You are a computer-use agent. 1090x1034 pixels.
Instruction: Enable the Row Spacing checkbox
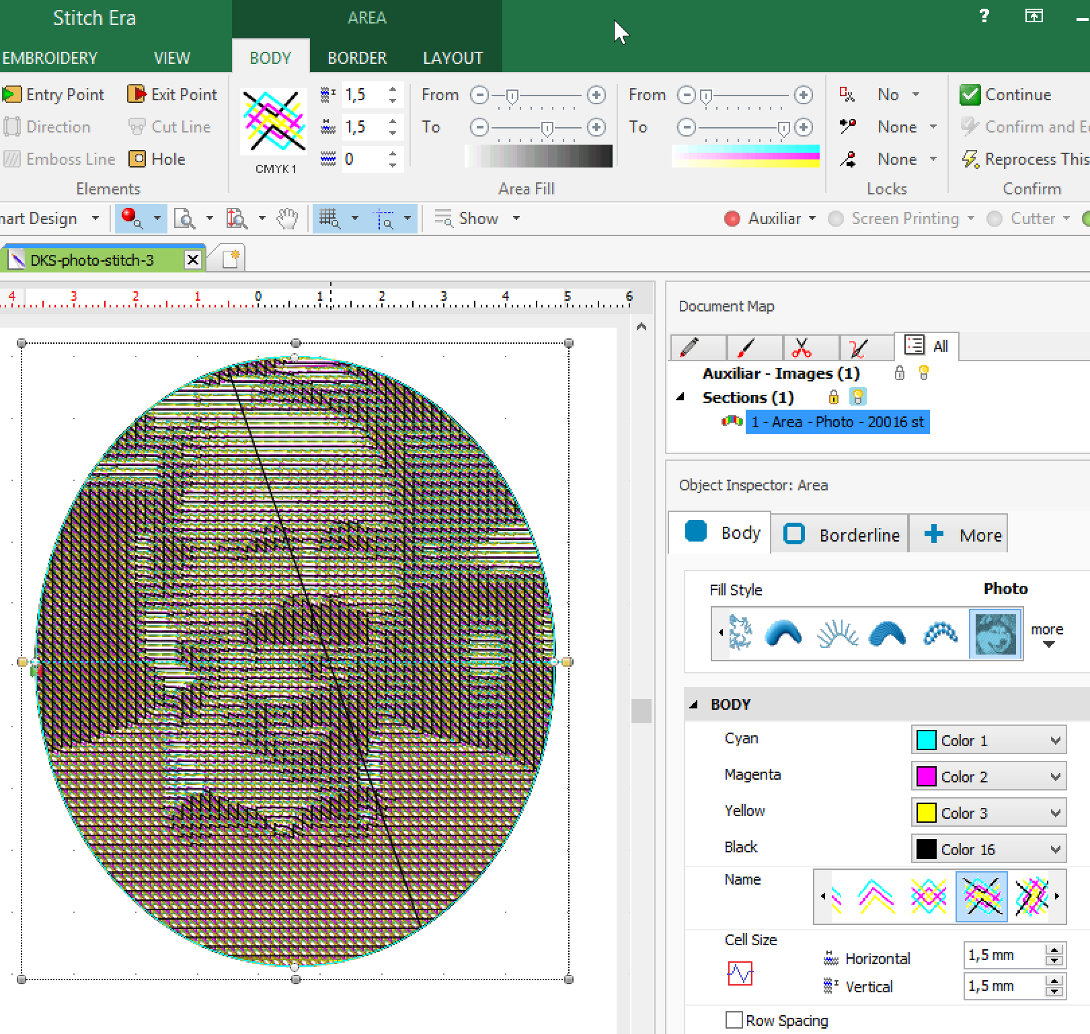734,1020
